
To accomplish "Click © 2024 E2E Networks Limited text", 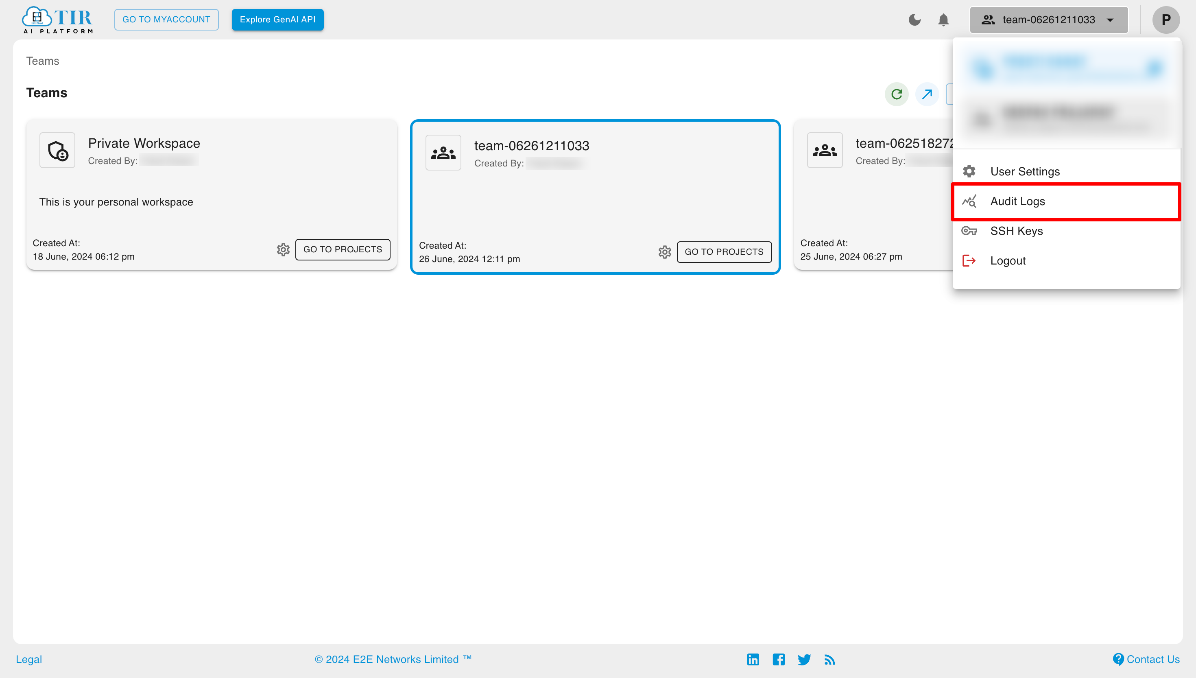I will (393, 659).
